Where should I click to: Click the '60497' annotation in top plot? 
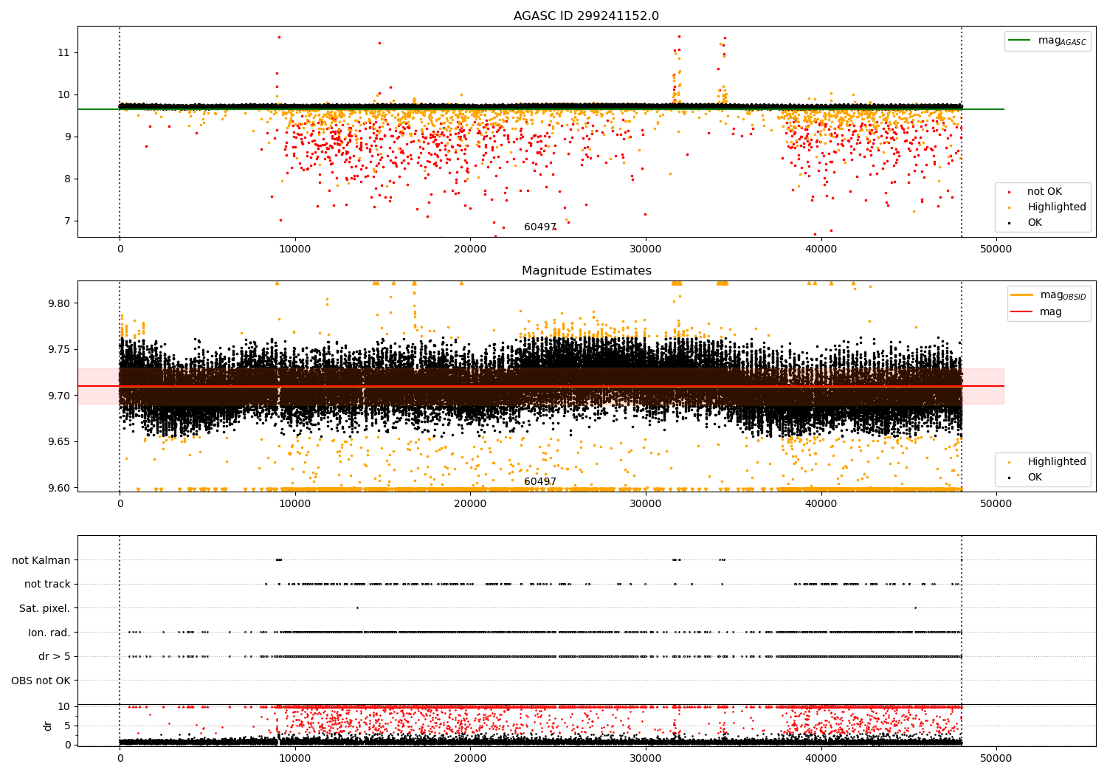pos(540,227)
